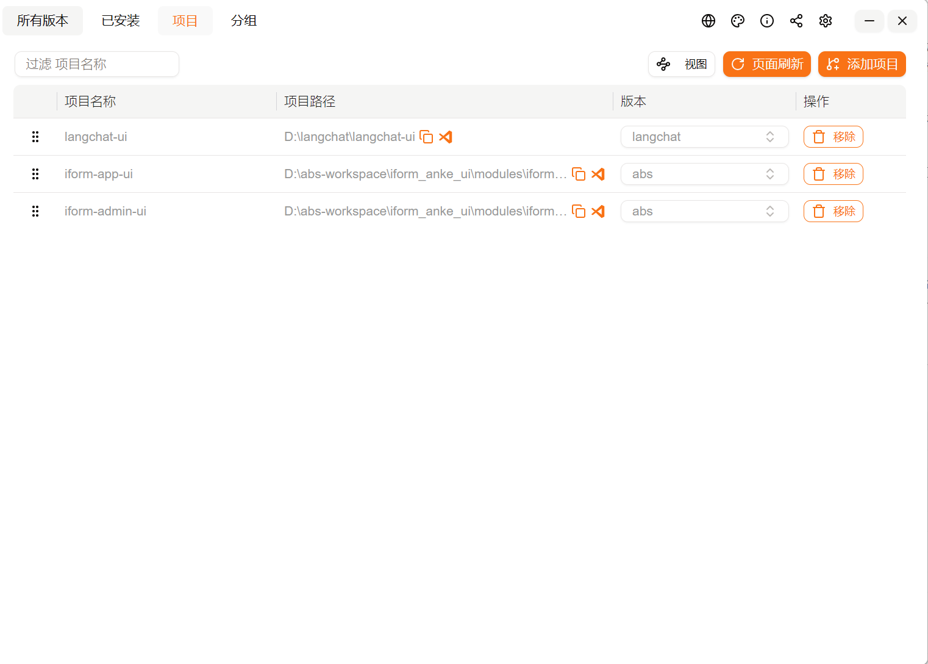
Task: Click the share icon in the top bar
Action: tap(796, 21)
